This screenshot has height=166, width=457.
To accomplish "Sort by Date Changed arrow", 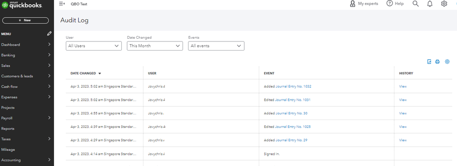I will [100, 73].
